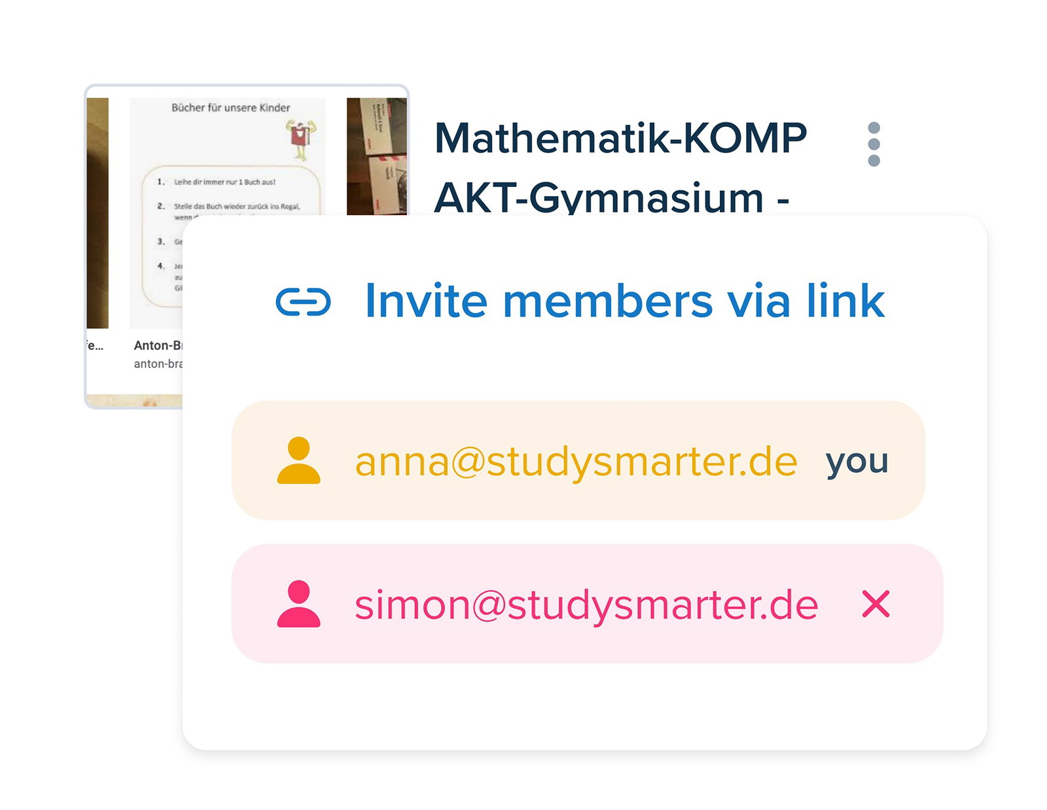1047x810 pixels.
Task: Click rule 2 "Stelle das Buch wieder zurück"
Action: point(236,207)
